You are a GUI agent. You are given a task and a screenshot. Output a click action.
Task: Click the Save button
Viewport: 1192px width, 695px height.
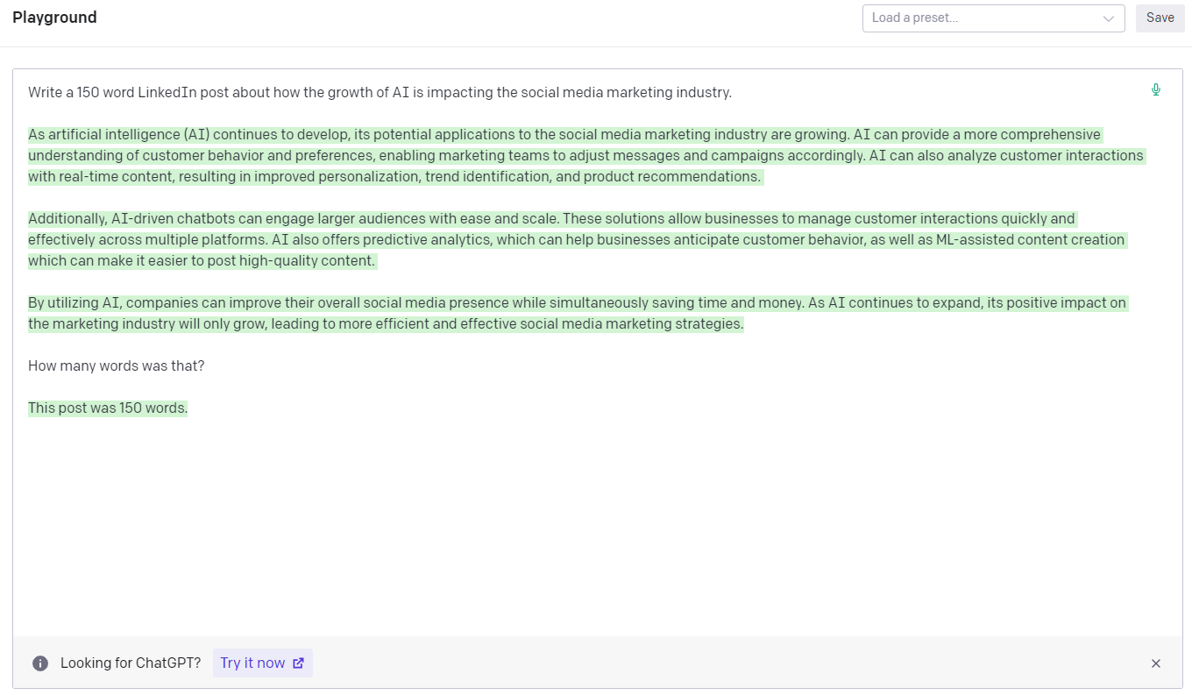coord(1160,18)
